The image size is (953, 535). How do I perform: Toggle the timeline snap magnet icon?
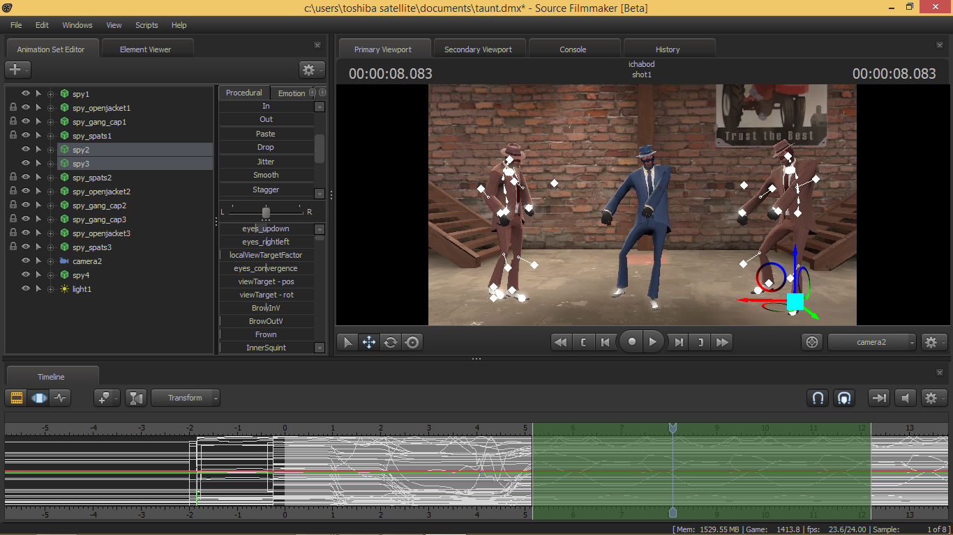click(x=818, y=398)
